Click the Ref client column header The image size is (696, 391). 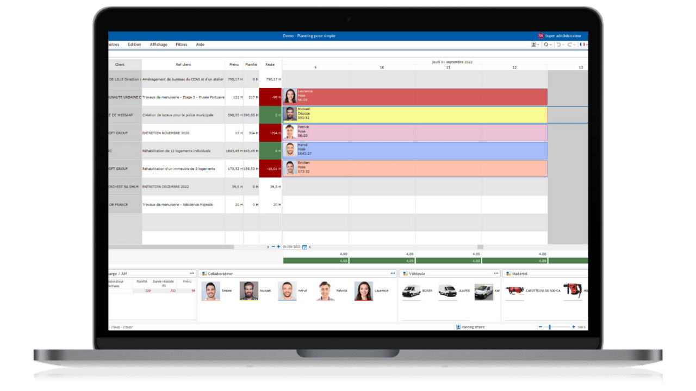click(183, 65)
